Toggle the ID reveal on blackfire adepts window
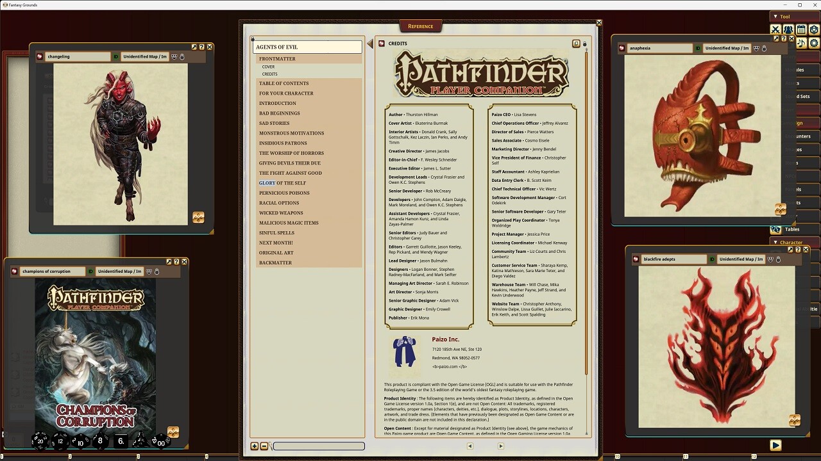 (713, 259)
